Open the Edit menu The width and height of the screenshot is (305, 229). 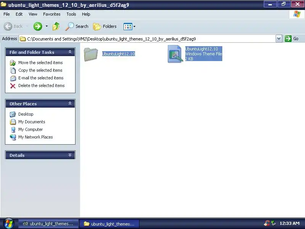(19, 14)
